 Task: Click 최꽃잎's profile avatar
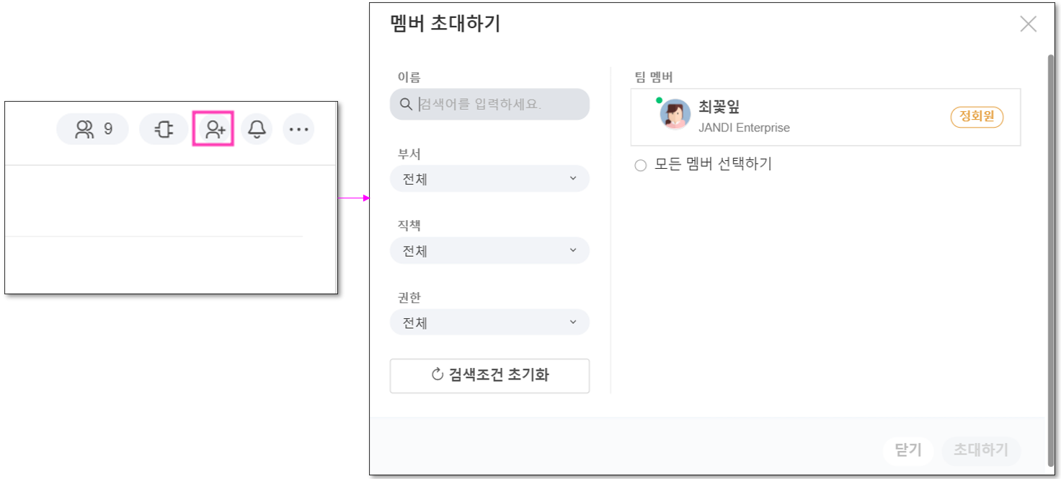[x=675, y=115]
